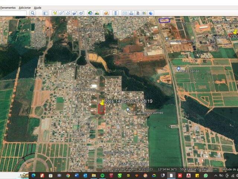Click the lotes 14/15/16/17/18/19 yellow pushpin
This screenshot has width=238, height=179.
[x=102, y=103]
